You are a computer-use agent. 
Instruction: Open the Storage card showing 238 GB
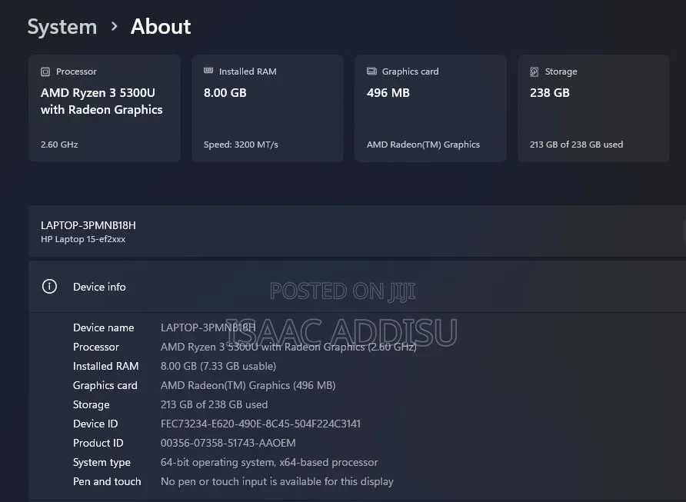click(593, 108)
